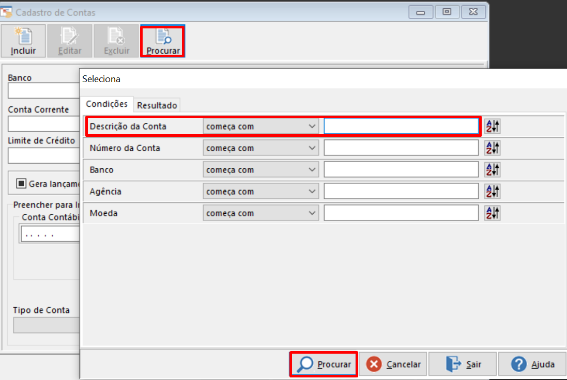567x380 pixels.
Task: Sort by Agência A-Z icon
Action: pos(492,192)
